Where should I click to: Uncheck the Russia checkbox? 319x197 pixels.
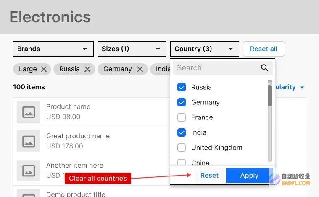pyautogui.click(x=182, y=87)
